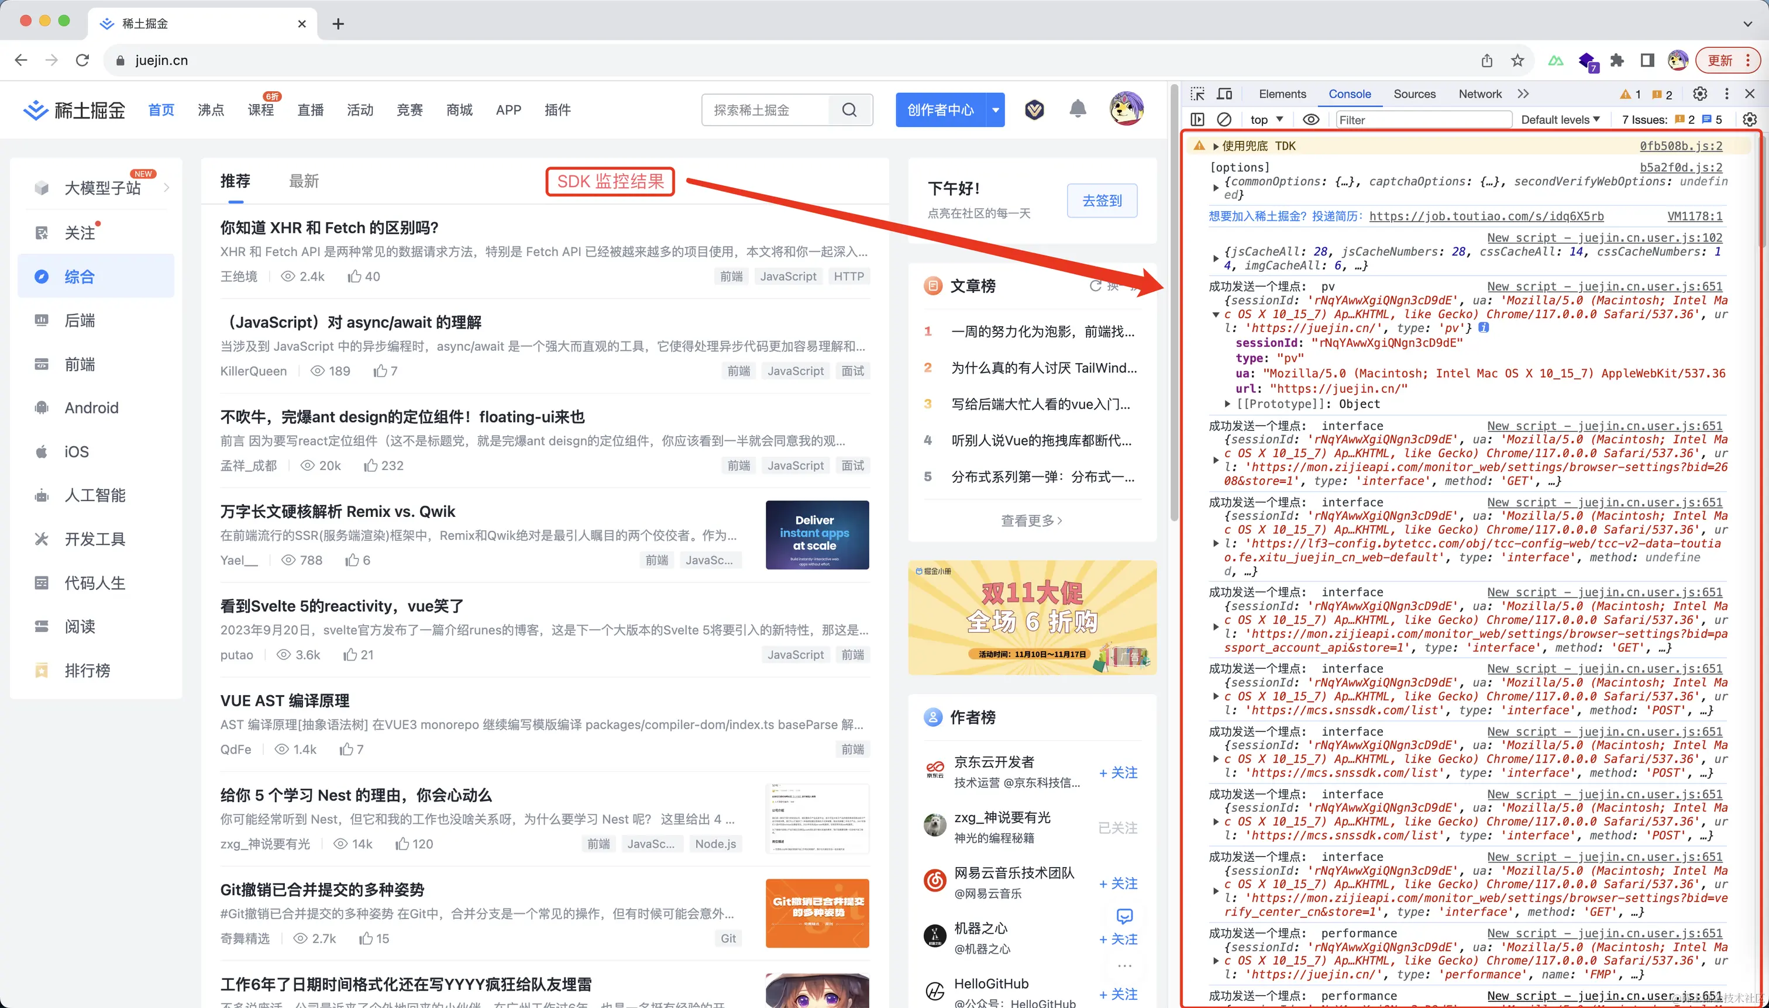Screen dimensions: 1769x1008
Task: Open a new browser tab with plus
Action: tap(338, 23)
